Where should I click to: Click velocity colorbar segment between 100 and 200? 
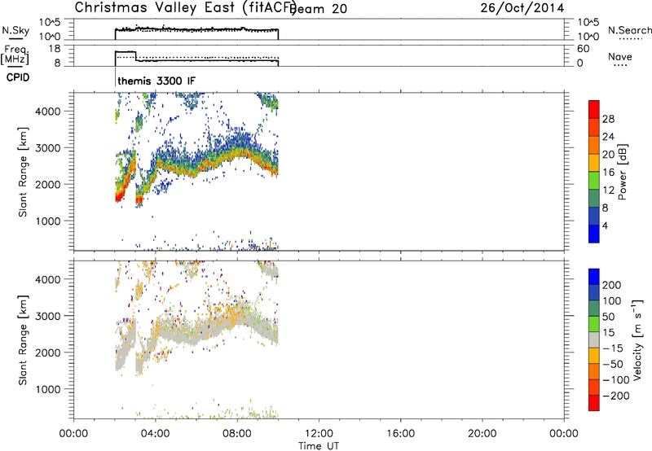pos(594,292)
